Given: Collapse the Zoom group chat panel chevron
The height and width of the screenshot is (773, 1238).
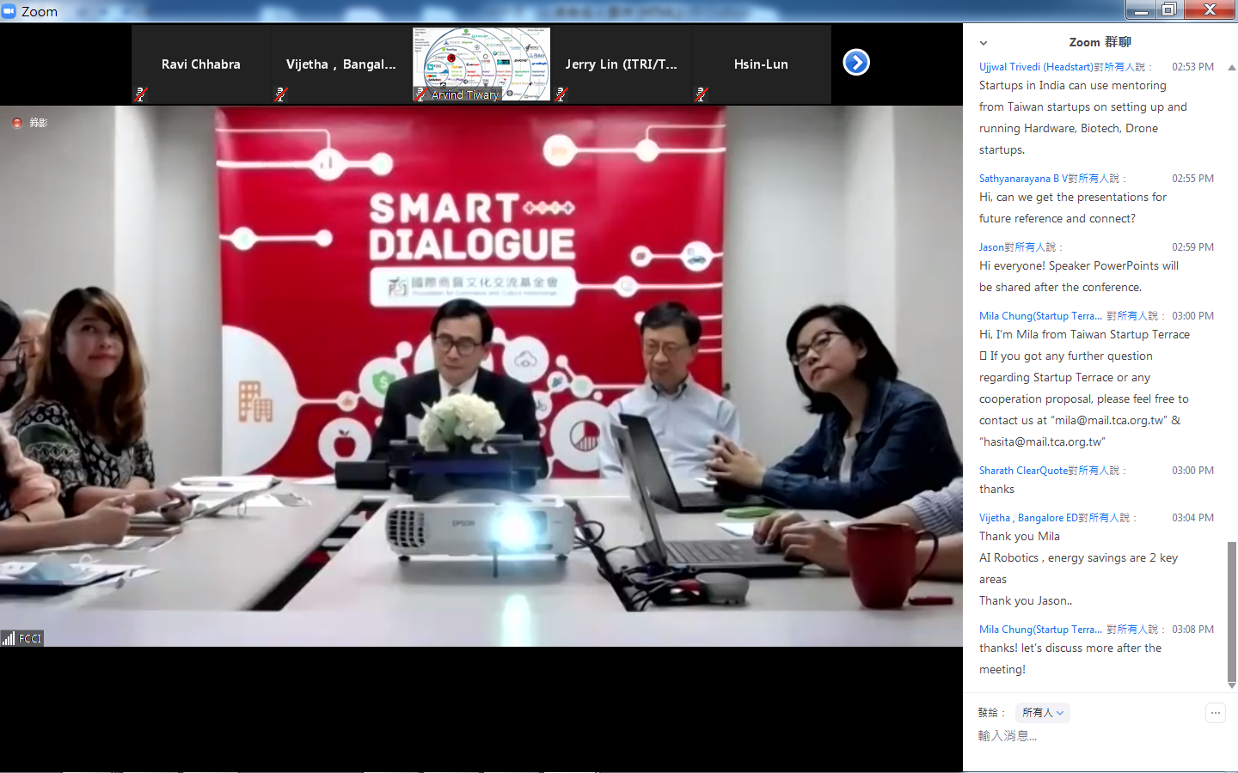Looking at the screenshot, I should coord(984,43).
